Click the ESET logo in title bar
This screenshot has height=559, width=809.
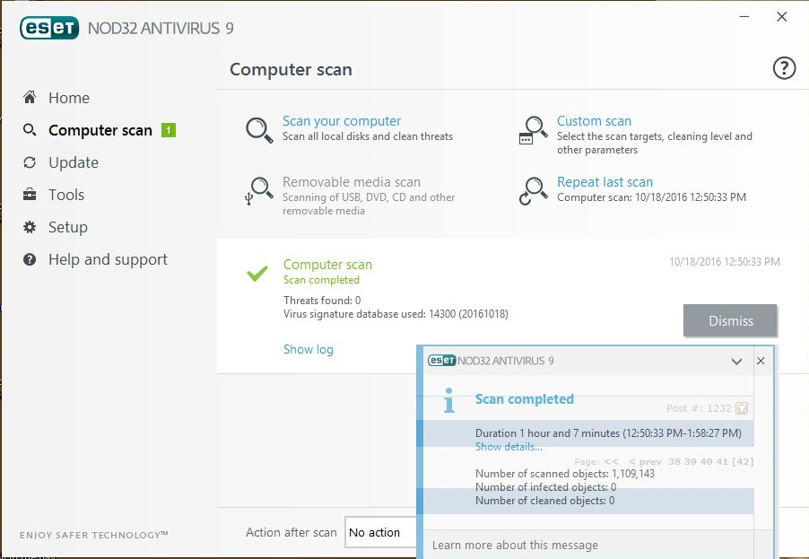[49, 28]
